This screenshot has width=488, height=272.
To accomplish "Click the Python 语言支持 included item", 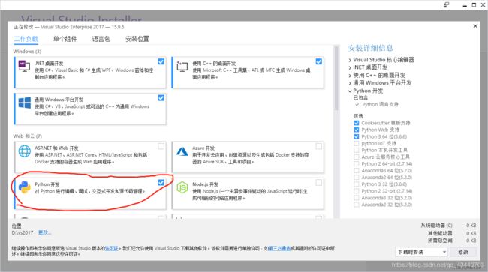I will pyautogui.click(x=380, y=105).
